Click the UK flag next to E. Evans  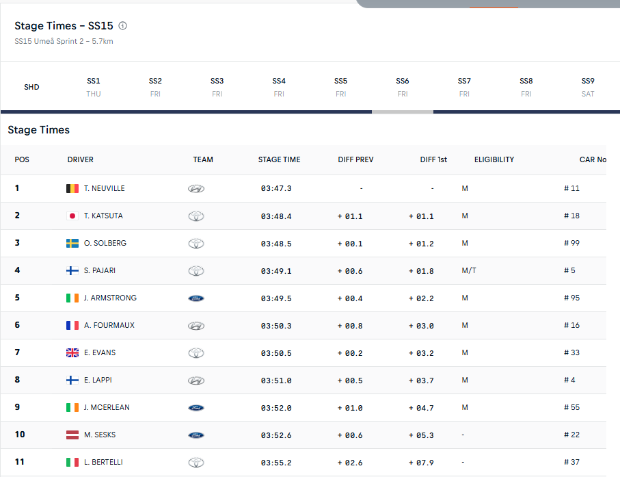pyautogui.click(x=72, y=352)
